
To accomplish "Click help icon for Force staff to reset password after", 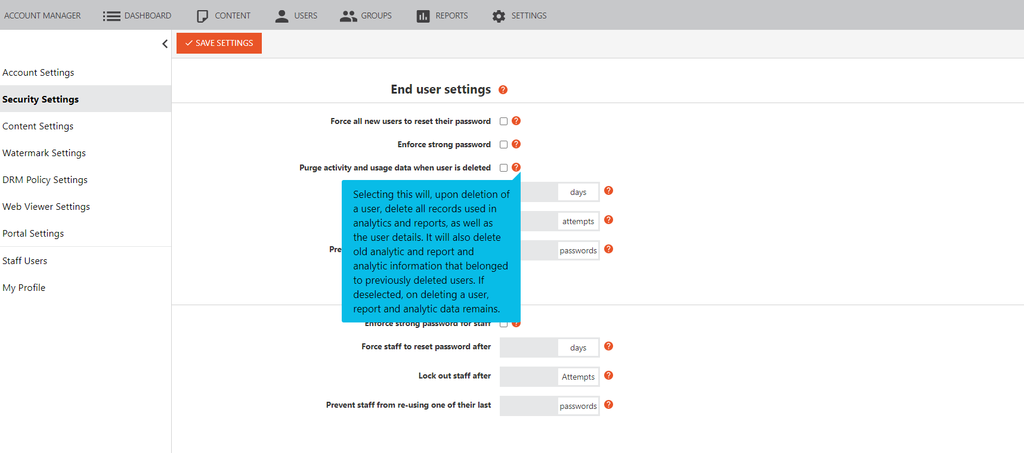I will (x=608, y=346).
